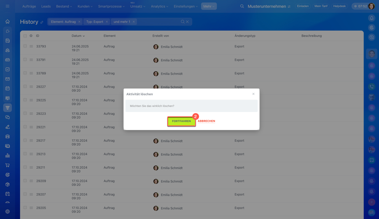Viewport: 379px width, 219px height.
Task: Select checkbox for row 29227
Action: (x=25, y=87)
